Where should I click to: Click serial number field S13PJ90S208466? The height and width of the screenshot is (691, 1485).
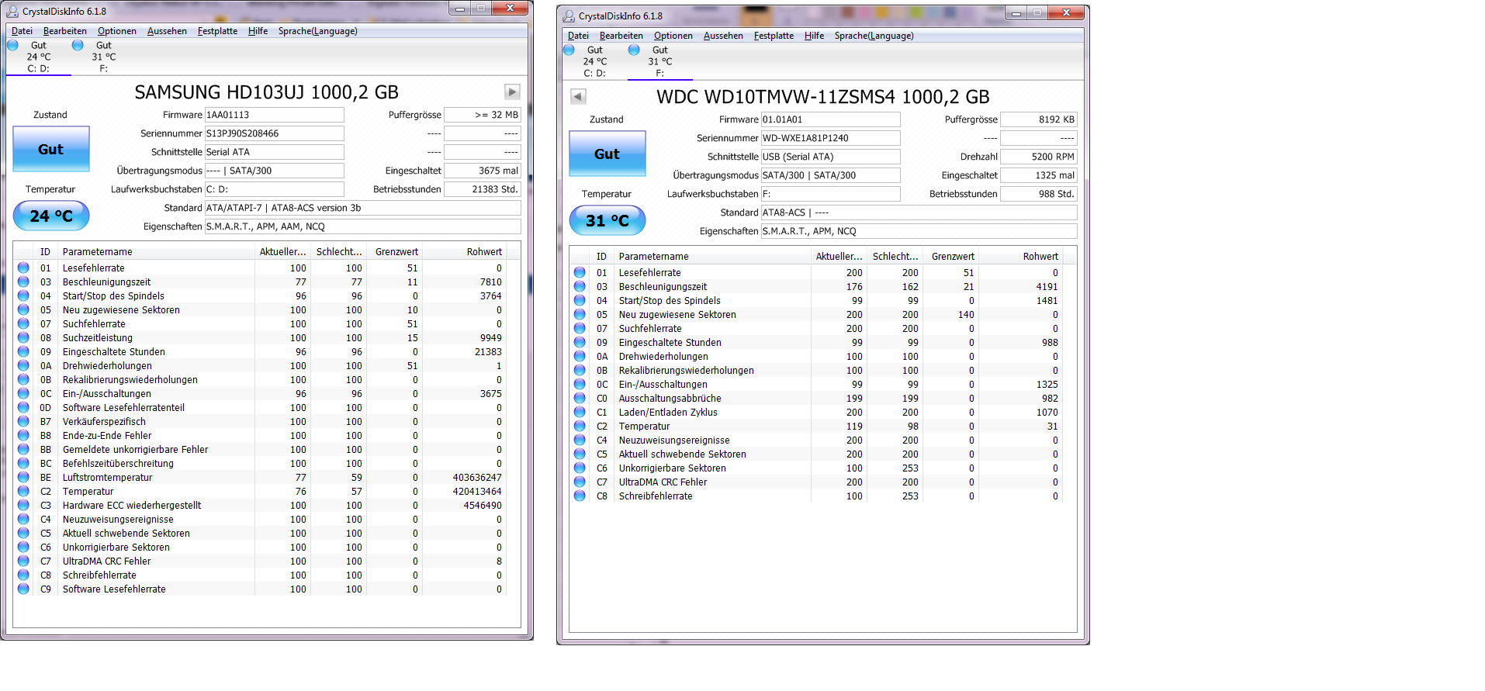tap(274, 133)
